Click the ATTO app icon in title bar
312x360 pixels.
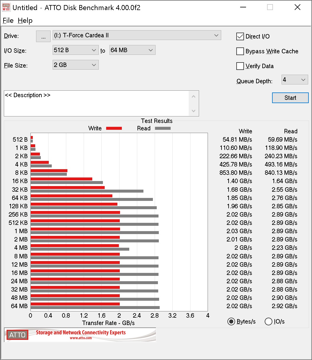[6, 7]
